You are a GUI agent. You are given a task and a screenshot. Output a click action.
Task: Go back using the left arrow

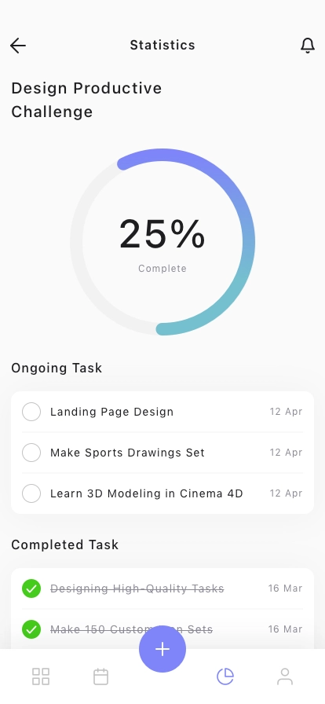click(18, 46)
